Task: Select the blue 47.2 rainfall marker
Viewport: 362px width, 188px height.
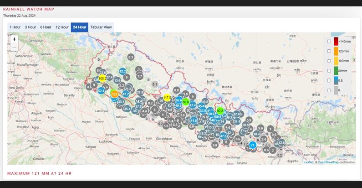Action: click(126, 94)
